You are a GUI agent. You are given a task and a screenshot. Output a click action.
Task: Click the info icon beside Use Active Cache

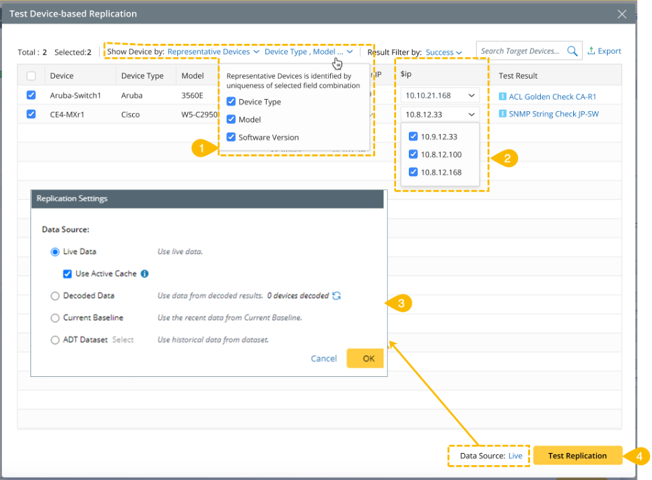click(145, 274)
